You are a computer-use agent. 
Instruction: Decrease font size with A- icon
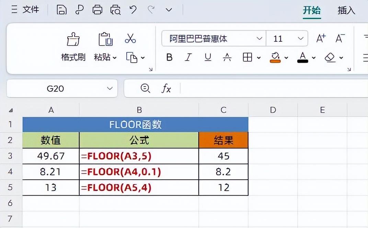(x=340, y=38)
